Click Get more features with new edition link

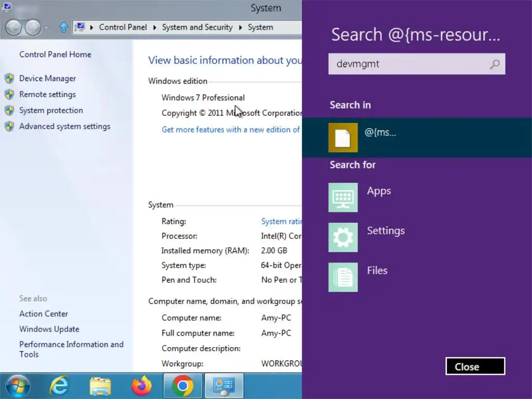pos(231,129)
